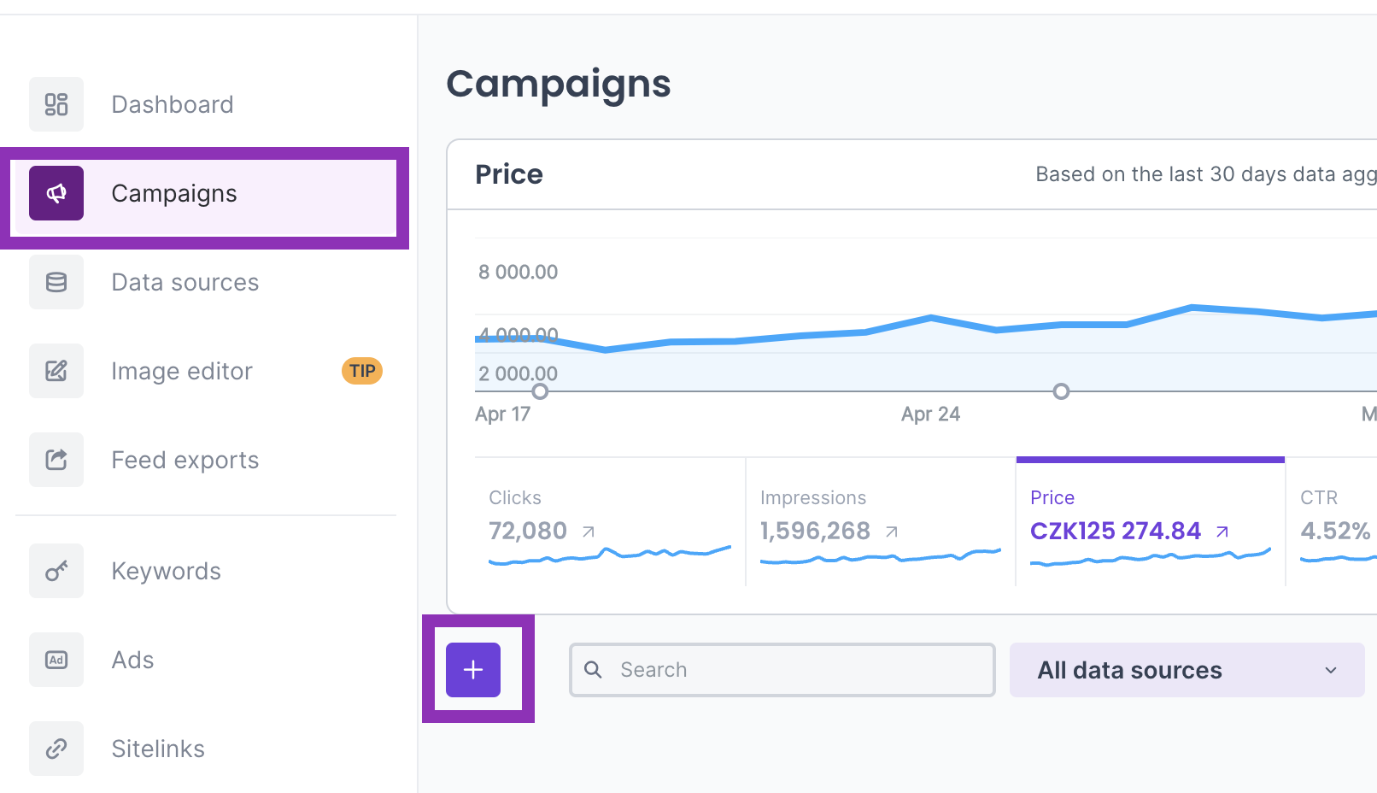Click the Image editor pencil icon

coord(56,371)
